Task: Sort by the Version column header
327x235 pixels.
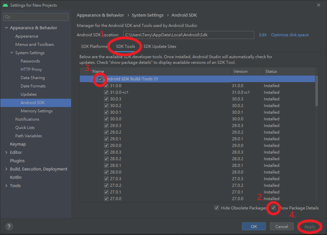Action: 241,71
